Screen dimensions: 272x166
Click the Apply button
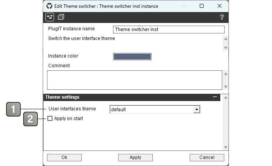pyautogui.click(x=135, y=157)
